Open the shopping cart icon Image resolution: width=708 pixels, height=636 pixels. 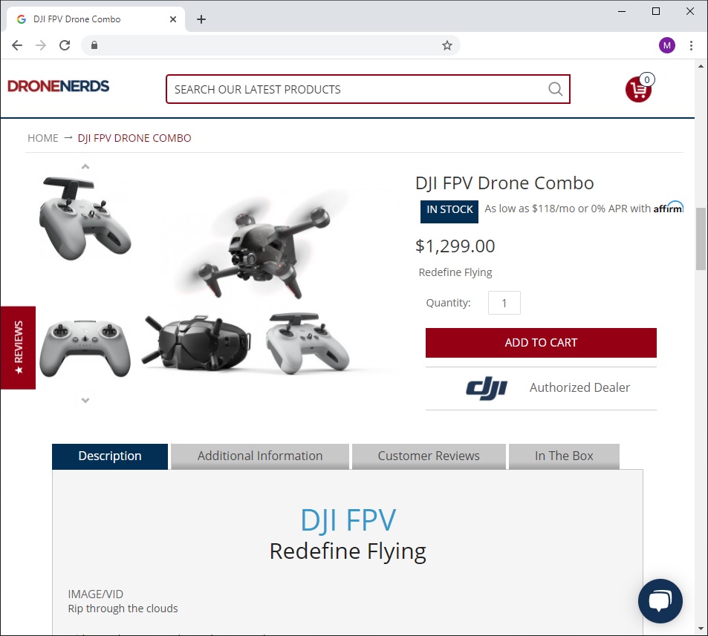639,88
